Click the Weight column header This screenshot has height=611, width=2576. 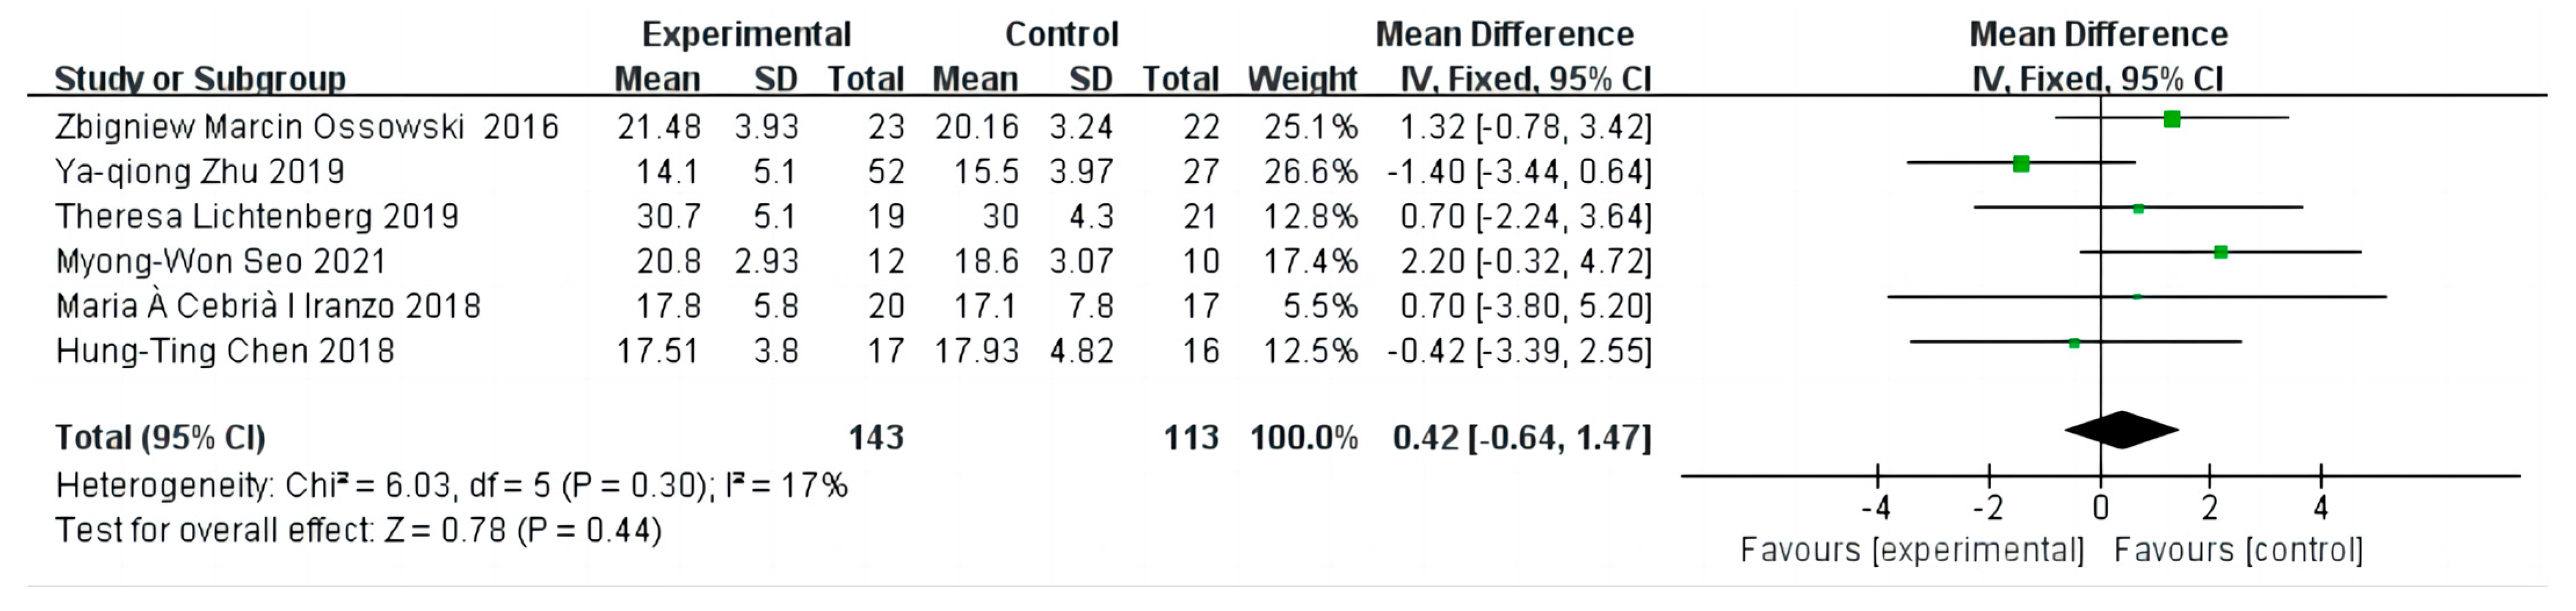coord(1301,79)
